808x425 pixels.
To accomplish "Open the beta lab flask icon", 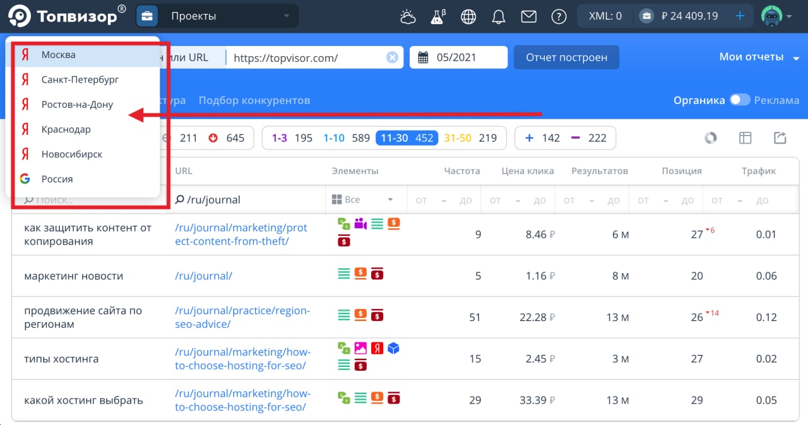I will click(x=437, y=17).
